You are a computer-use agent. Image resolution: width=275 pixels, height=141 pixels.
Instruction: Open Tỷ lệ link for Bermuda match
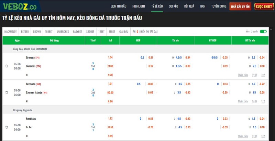[254, 101]
